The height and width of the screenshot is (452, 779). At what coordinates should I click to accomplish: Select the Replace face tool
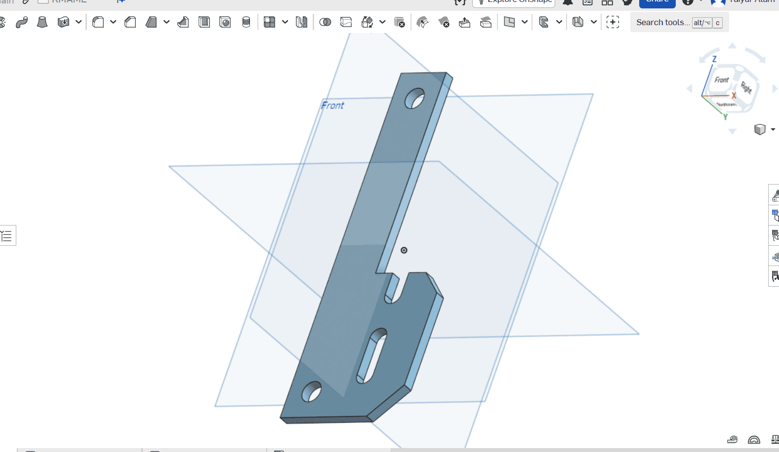pyautogui.click(x=486, y=22)
